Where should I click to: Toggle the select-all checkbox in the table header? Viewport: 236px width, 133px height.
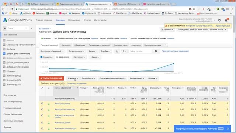(x=42, y=88)
